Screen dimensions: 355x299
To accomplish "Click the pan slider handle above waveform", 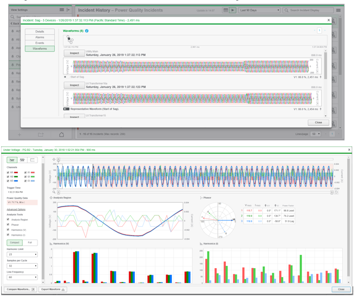I will 59,160.
